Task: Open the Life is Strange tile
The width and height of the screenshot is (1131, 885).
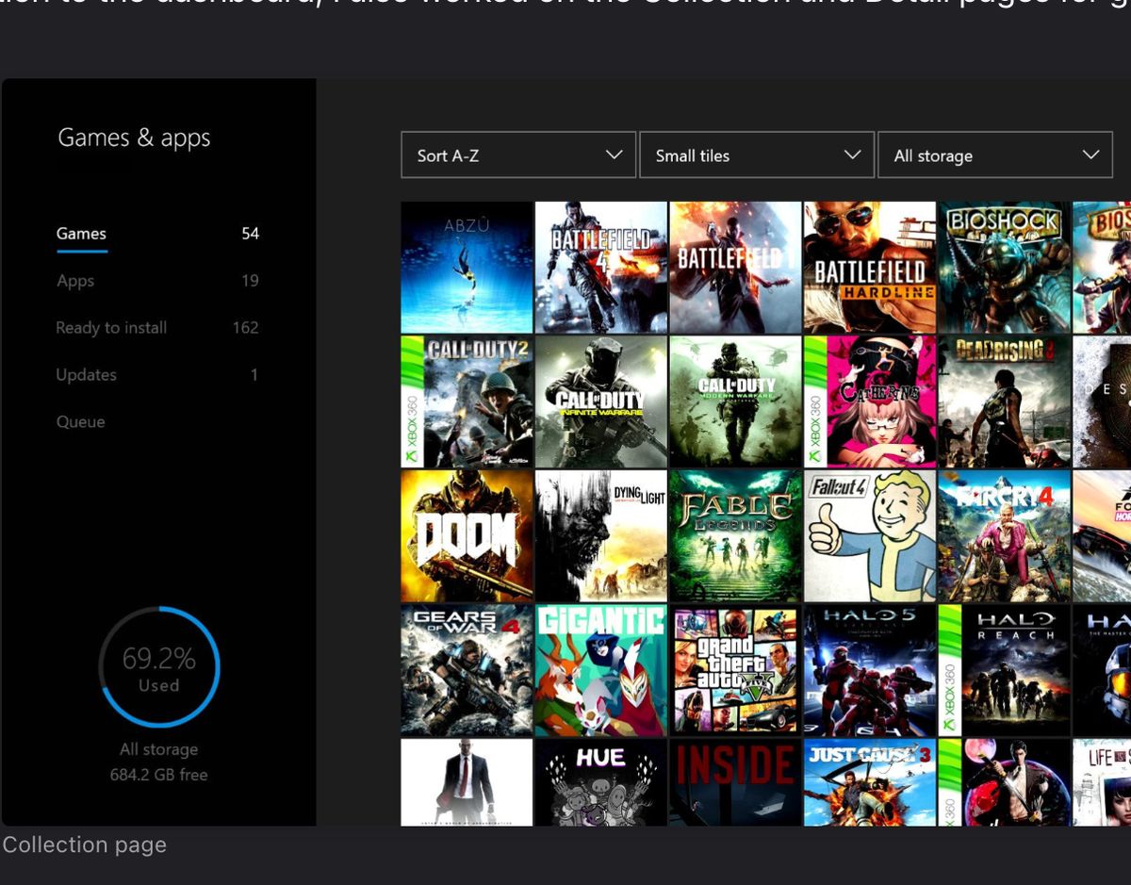Action: (1102, 782)
